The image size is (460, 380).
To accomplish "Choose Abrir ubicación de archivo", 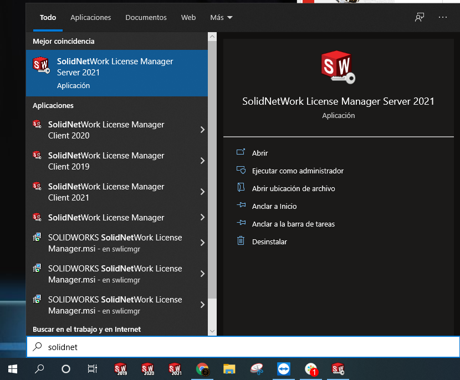I will coord(293,188).
